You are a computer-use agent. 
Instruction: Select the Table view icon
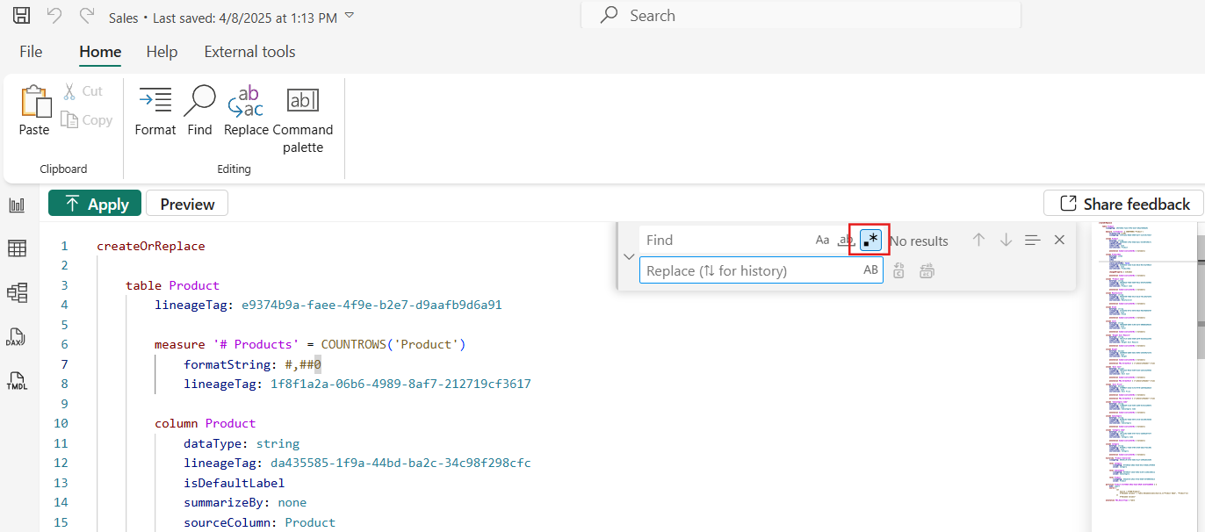click(17, 248)
